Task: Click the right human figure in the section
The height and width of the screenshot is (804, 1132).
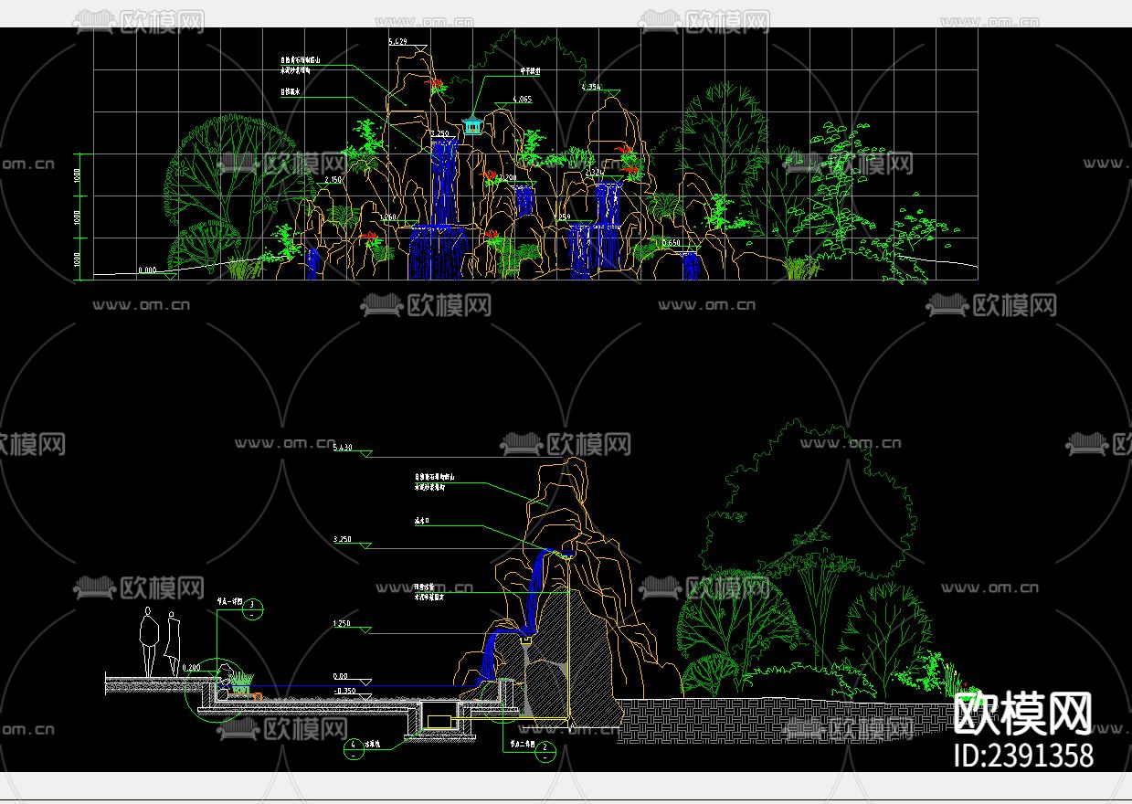Action: 172,644
